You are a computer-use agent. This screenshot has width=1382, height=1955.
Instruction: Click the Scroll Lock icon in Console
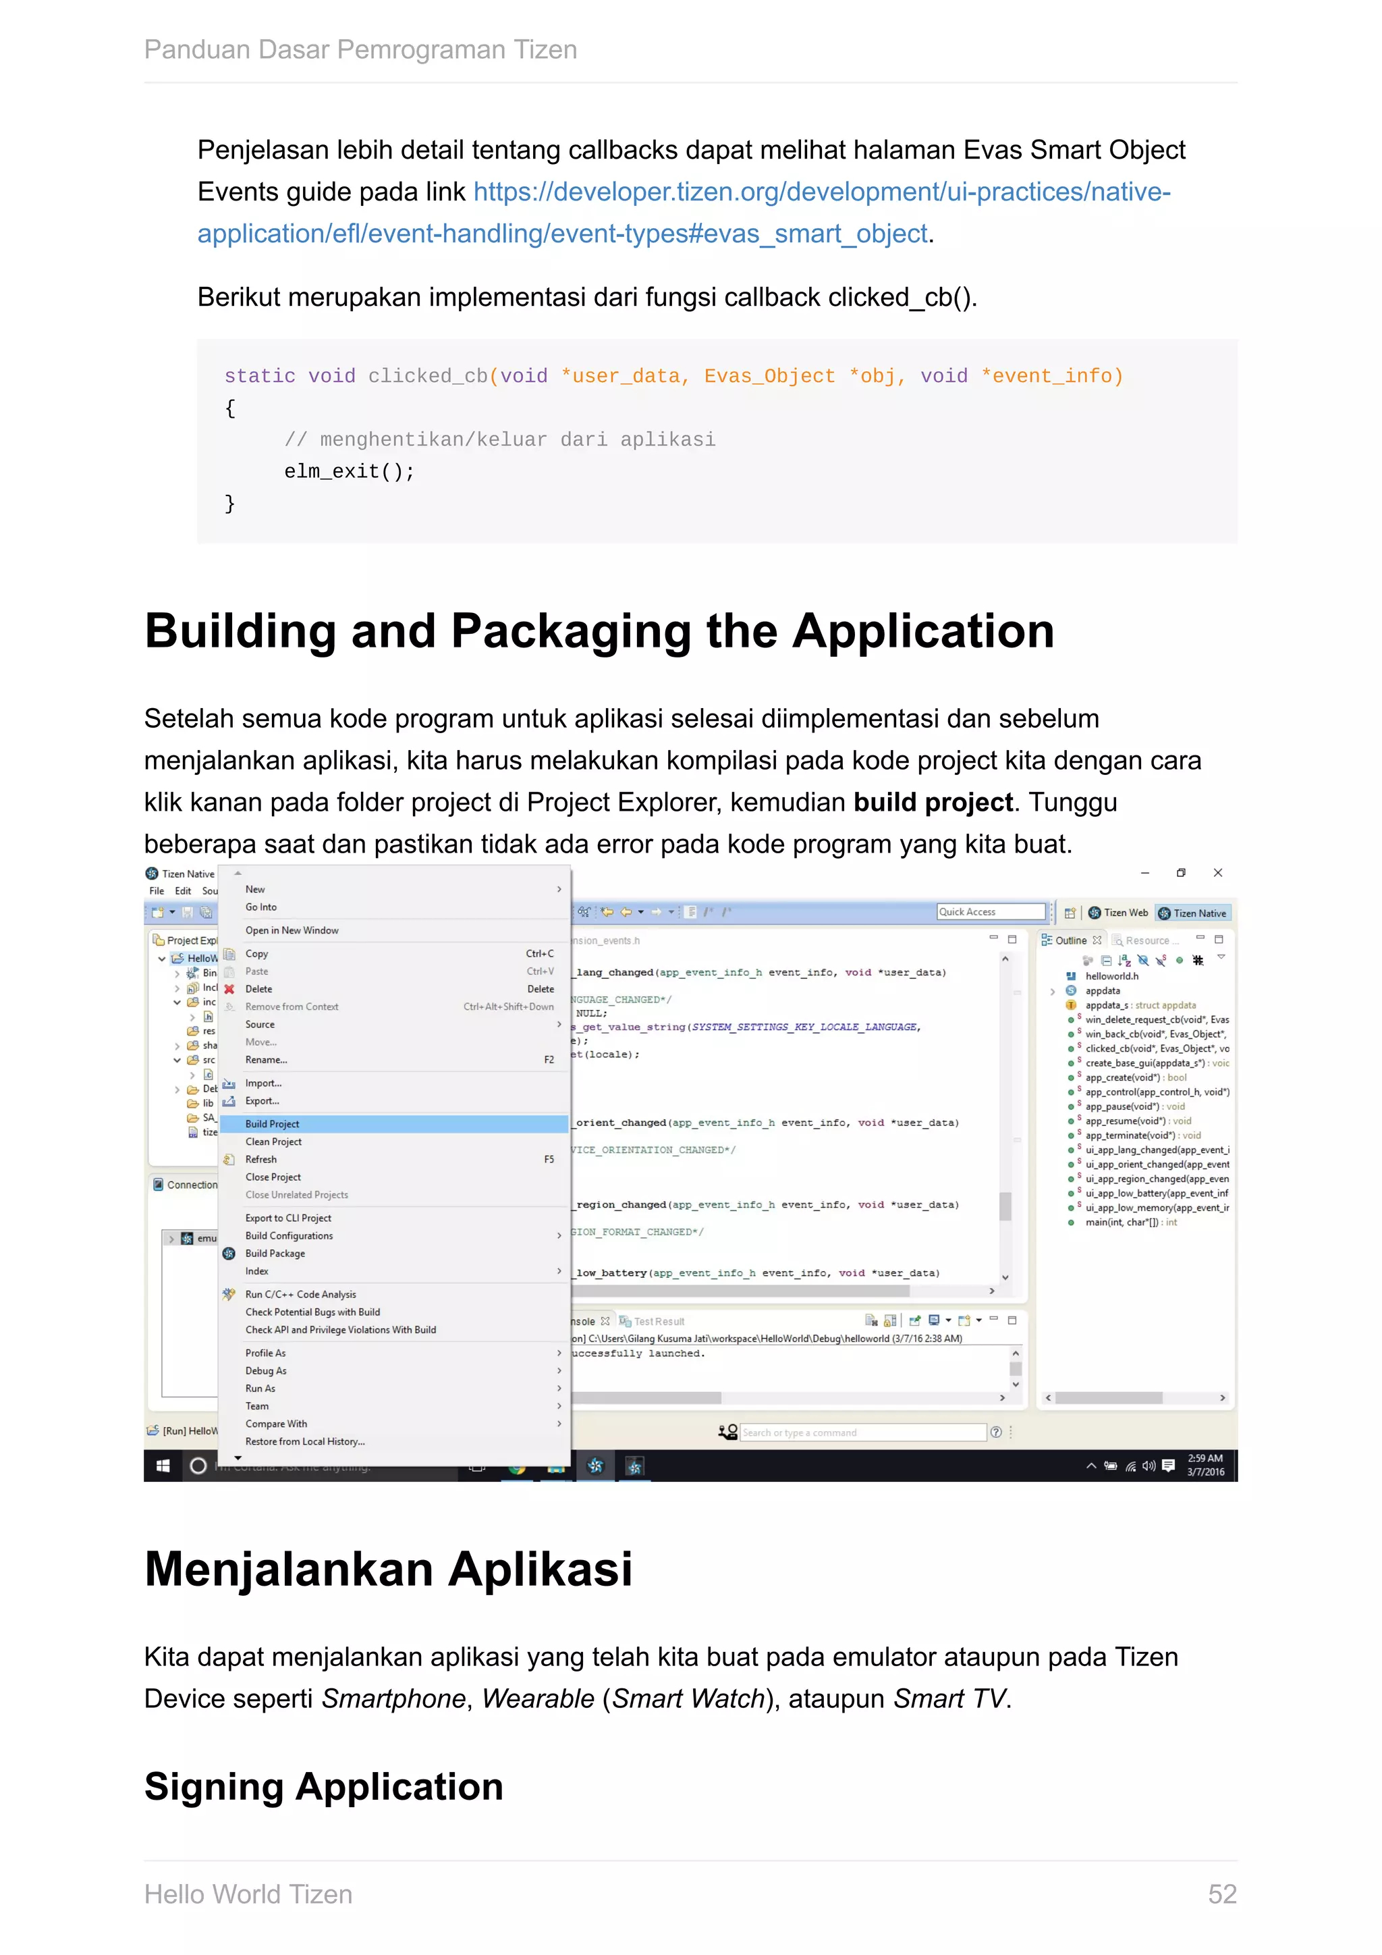(890, 1320)
